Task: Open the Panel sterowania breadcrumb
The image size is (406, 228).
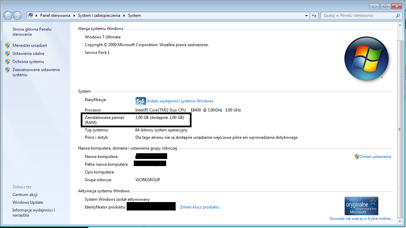Action: tap(55, 15)
